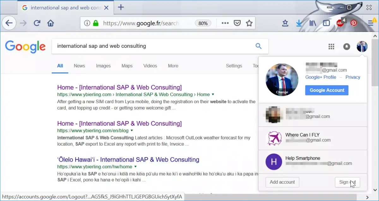
Task: Open the Firefox hamburger menu
Action: click(371, 23)
